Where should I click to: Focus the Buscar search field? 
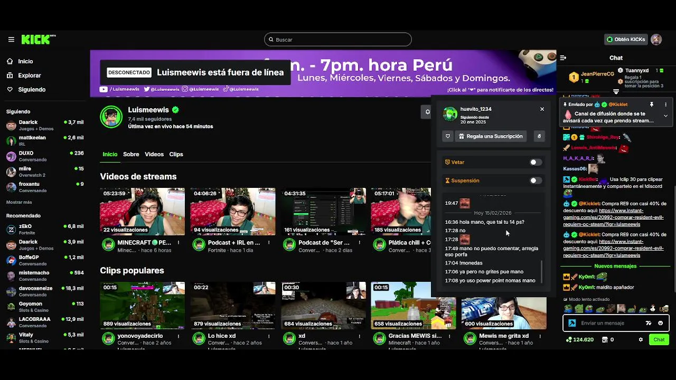pyautogui.click(x=338, y=40)
